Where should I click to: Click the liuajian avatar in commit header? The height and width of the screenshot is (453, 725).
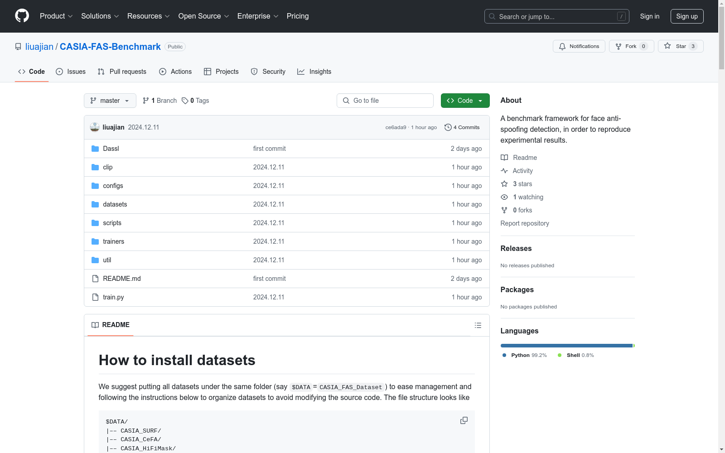pyautogui.click(x=95, y=127)
